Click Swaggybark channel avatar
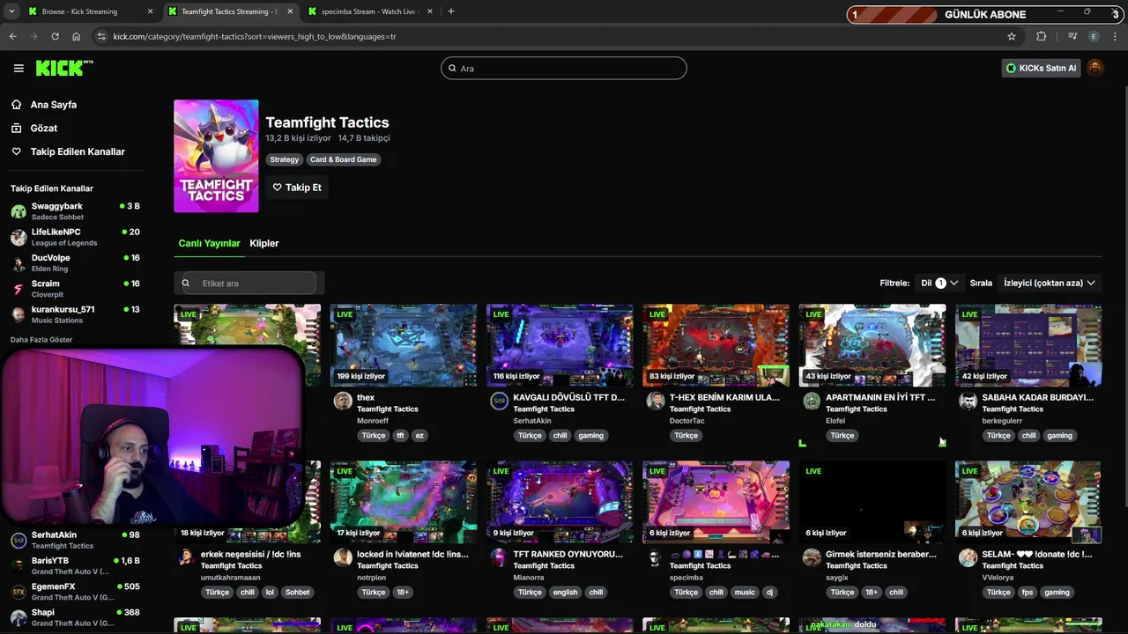Image resolution: width=1128 pixels, height=634 pixels. (19, 211)
